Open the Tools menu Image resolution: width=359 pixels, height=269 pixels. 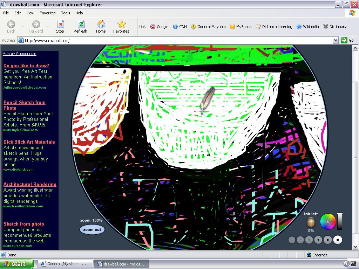66,13
